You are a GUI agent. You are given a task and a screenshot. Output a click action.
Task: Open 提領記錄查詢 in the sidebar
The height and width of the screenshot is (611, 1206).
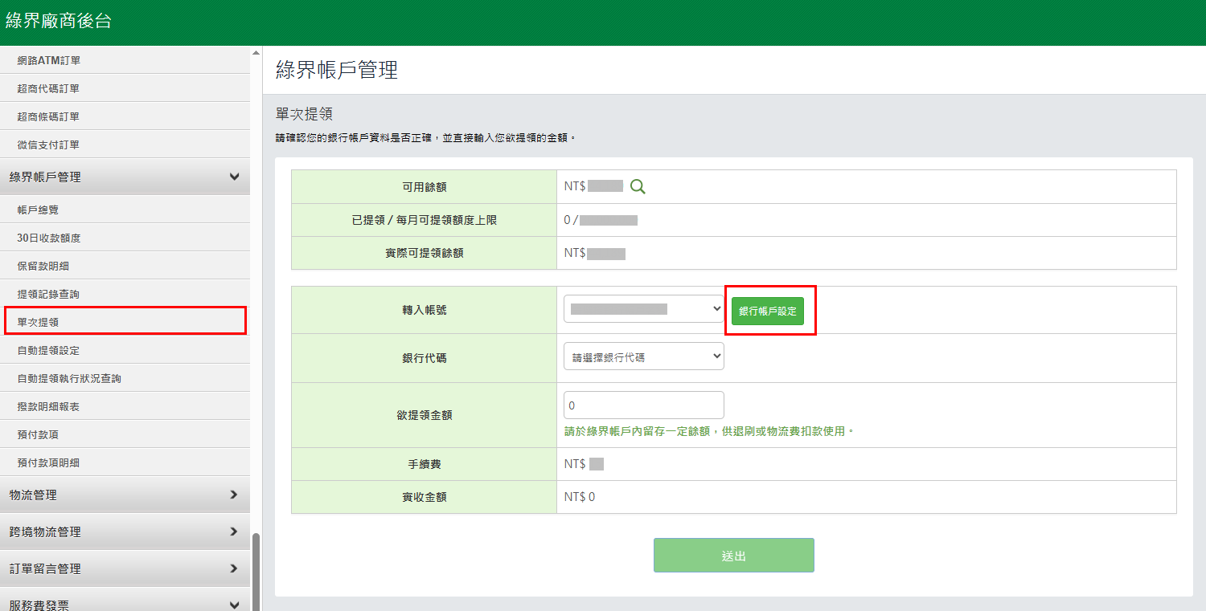[125, 294]
